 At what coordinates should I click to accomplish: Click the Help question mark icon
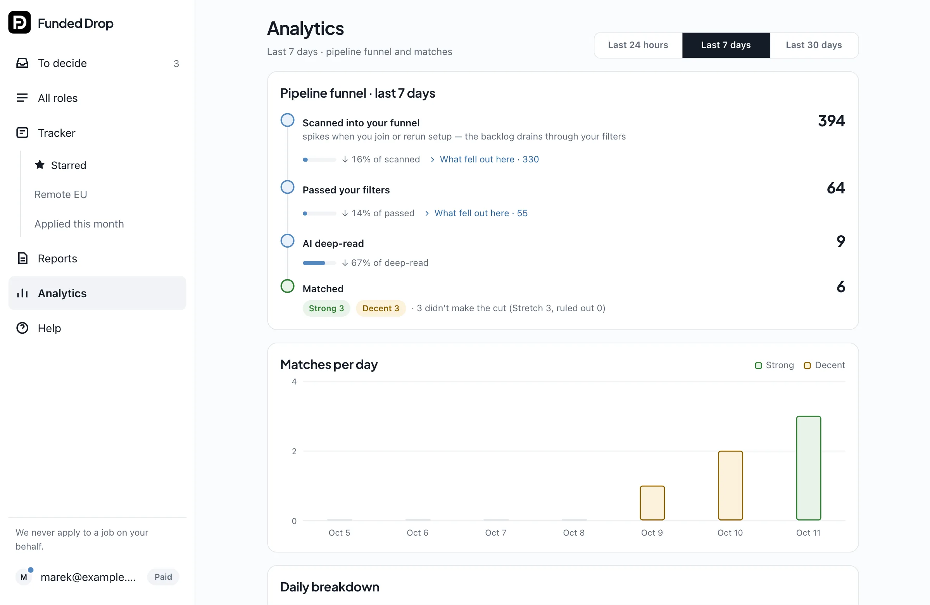22,327
